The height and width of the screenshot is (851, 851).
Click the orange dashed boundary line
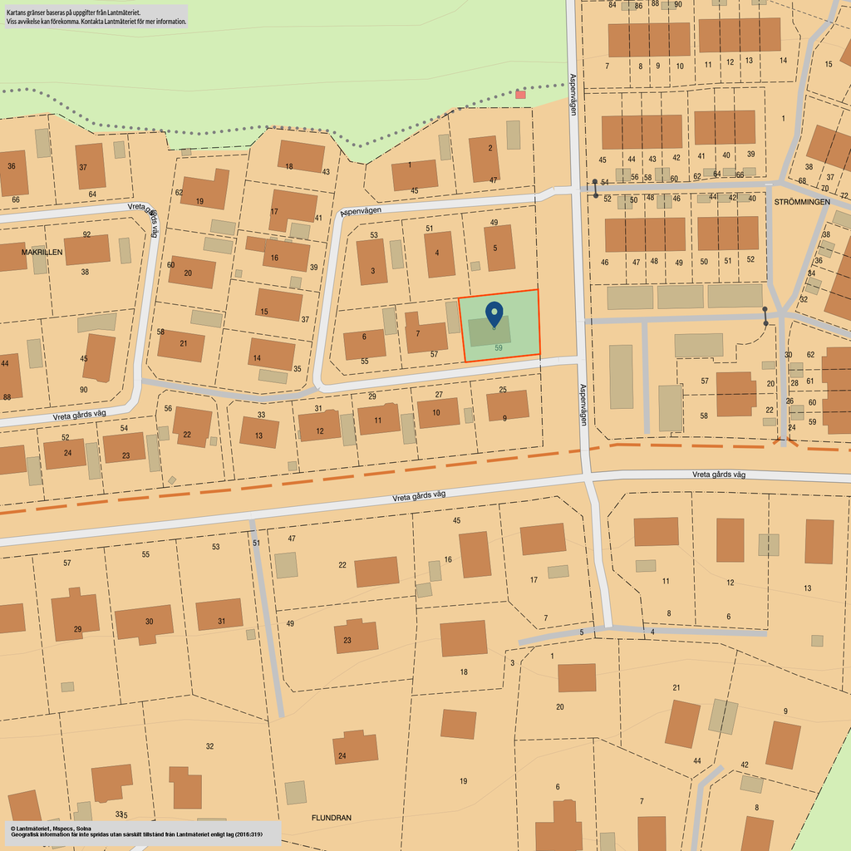332,476
